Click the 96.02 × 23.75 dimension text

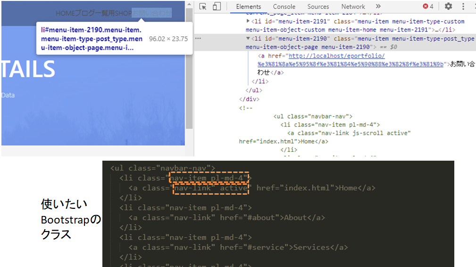168,39
